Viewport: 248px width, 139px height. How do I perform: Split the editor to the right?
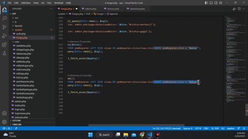click(x=239, y=9)
